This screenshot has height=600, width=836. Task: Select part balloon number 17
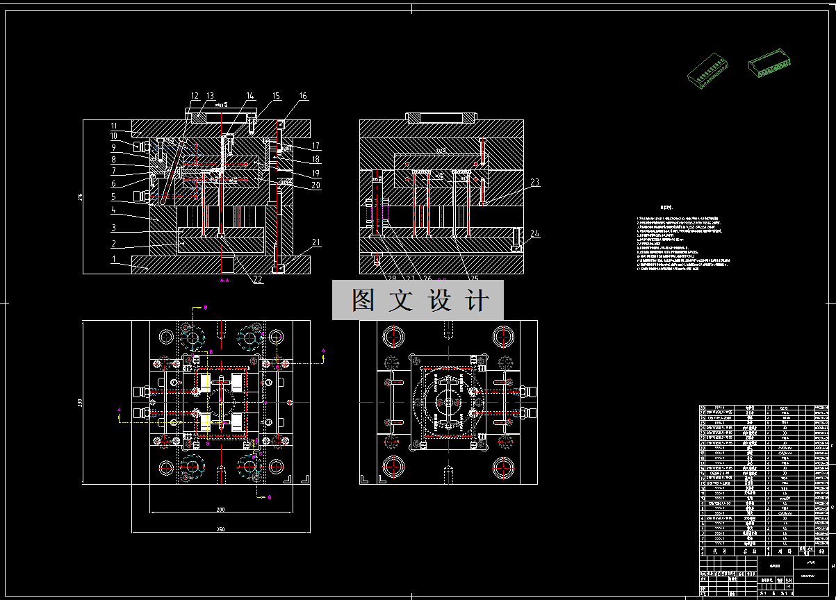point(315,146)
